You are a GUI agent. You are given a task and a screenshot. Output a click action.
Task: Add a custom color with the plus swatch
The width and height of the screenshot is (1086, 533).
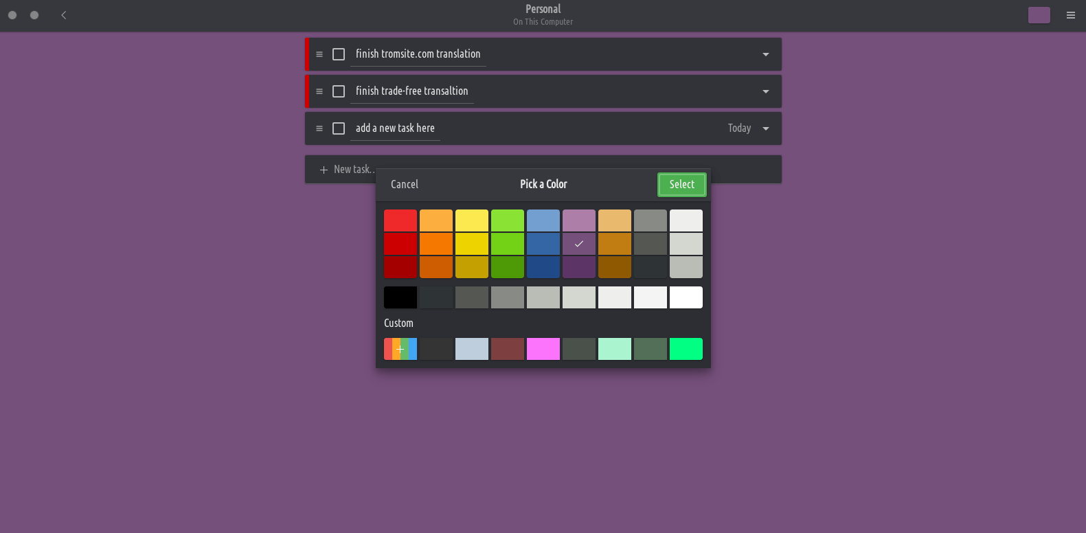point(400,349)
